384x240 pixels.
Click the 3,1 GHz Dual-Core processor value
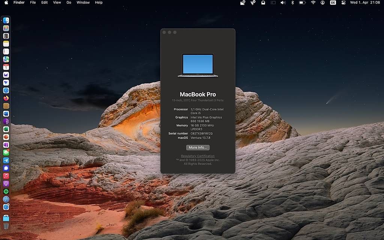pos(207,111)
